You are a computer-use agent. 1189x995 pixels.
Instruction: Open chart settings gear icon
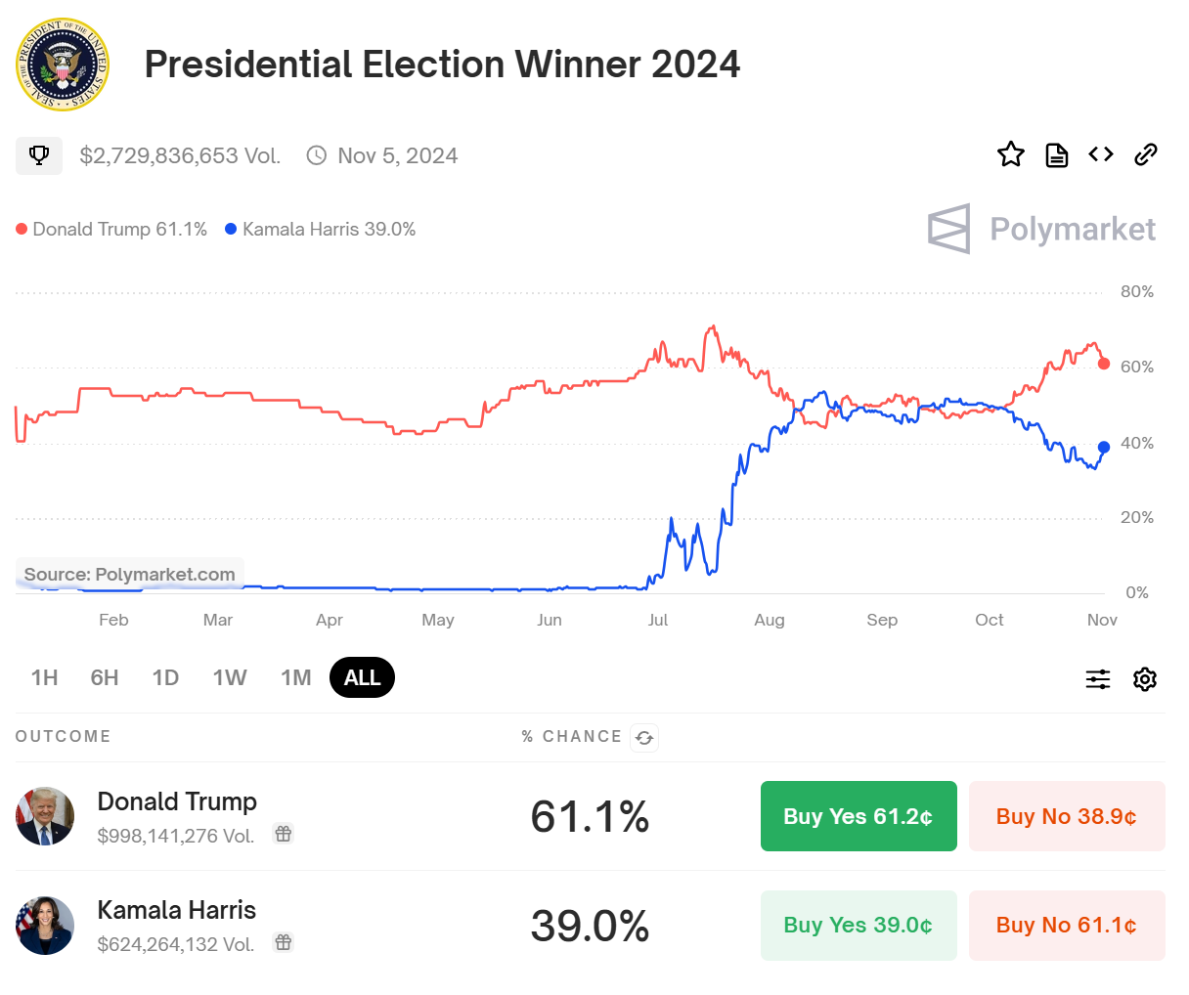pyautogui.click(x=1145, y=679)
